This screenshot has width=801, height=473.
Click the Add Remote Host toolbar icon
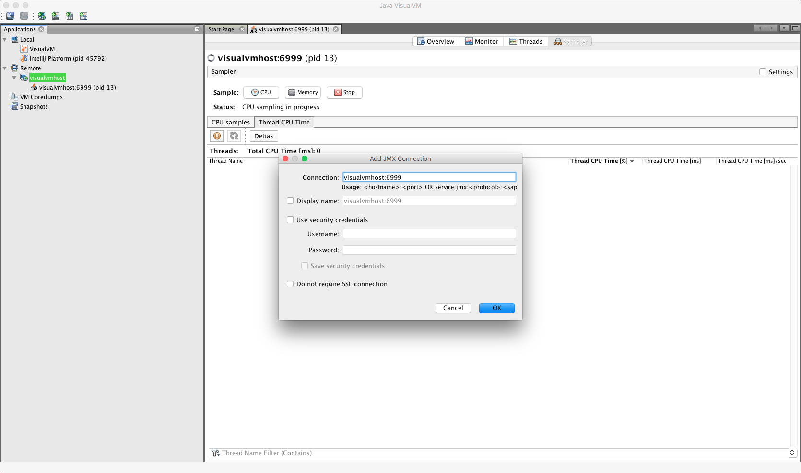point(42,16)
